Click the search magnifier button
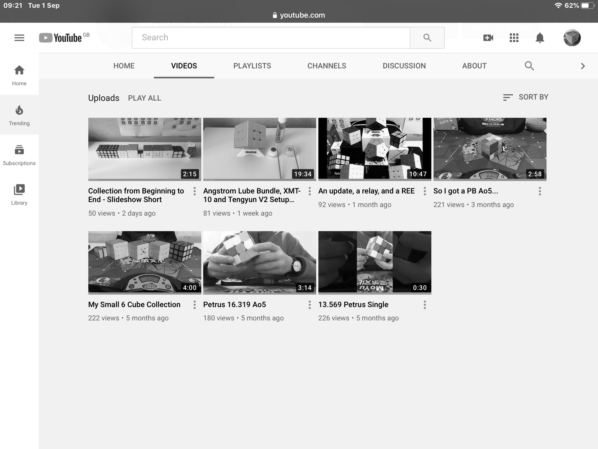598x449 pixels. tap(427, 38)
